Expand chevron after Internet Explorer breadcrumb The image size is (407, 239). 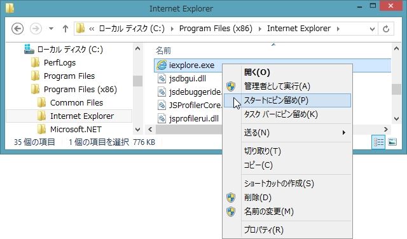[x=338, y=29]
